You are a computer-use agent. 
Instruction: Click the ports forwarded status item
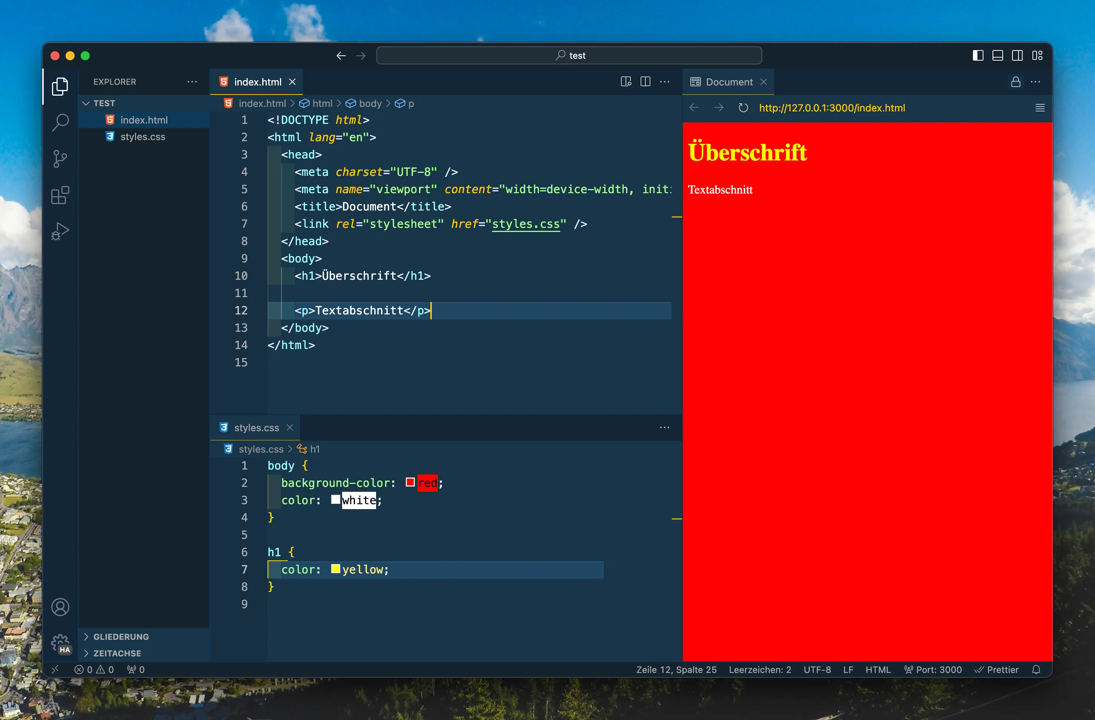pyautogui.click(x=136, y=670)
